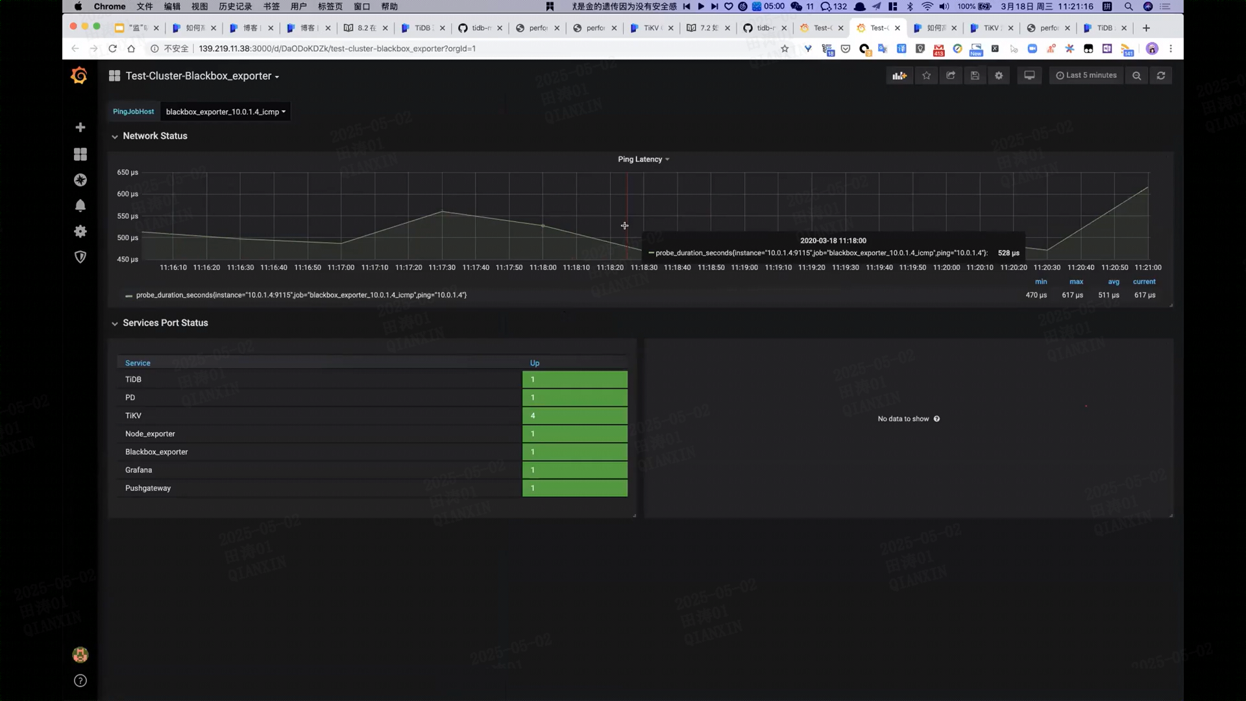This screenshot has width=1246, height=701.
Task: Open the Dashboards grid icon in sidebar
Action: pyautogui.click(x=80, y=154)
